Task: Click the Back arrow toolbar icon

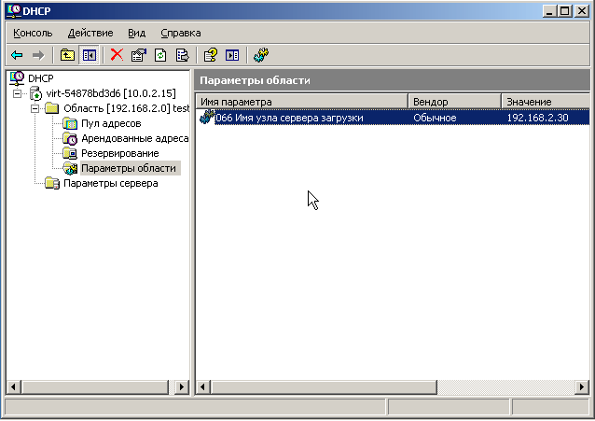Action: (x=17, y=55)
